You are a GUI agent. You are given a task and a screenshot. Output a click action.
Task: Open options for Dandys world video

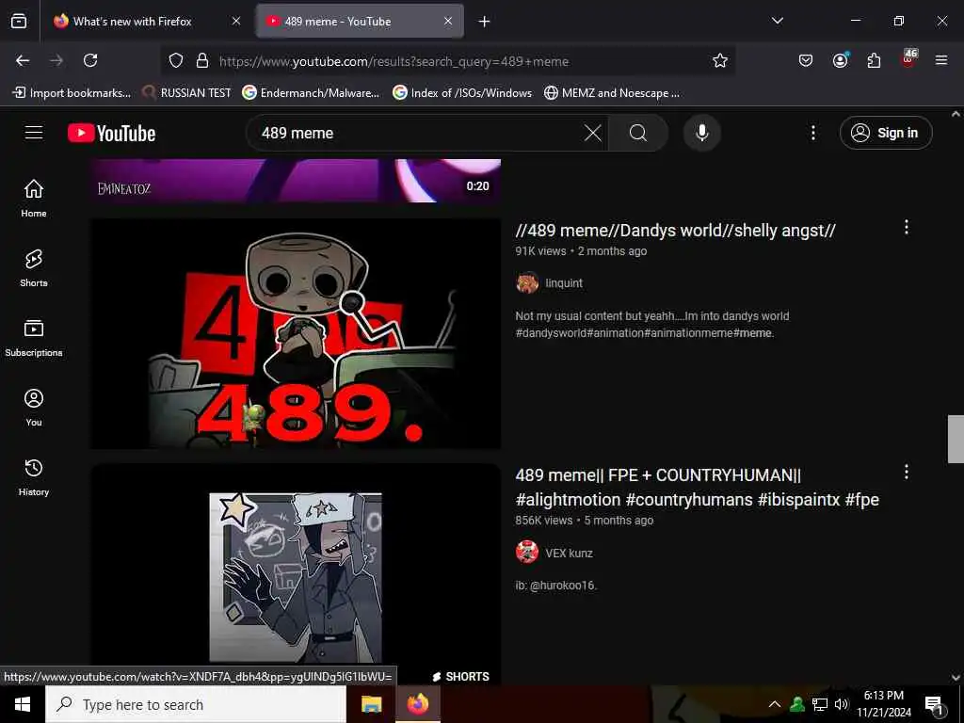coord(907,228)
